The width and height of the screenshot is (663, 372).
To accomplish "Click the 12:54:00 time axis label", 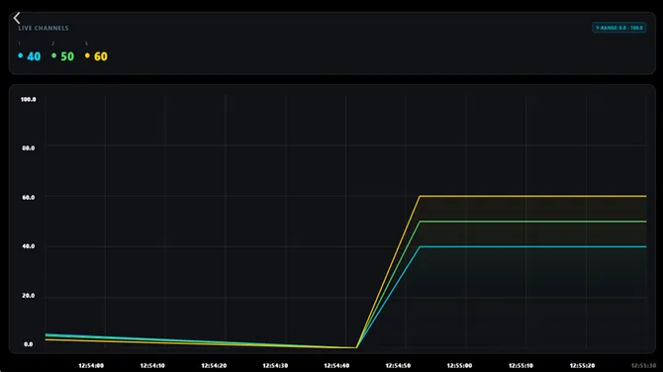I will pyautogui.click(x=91, y=366).
